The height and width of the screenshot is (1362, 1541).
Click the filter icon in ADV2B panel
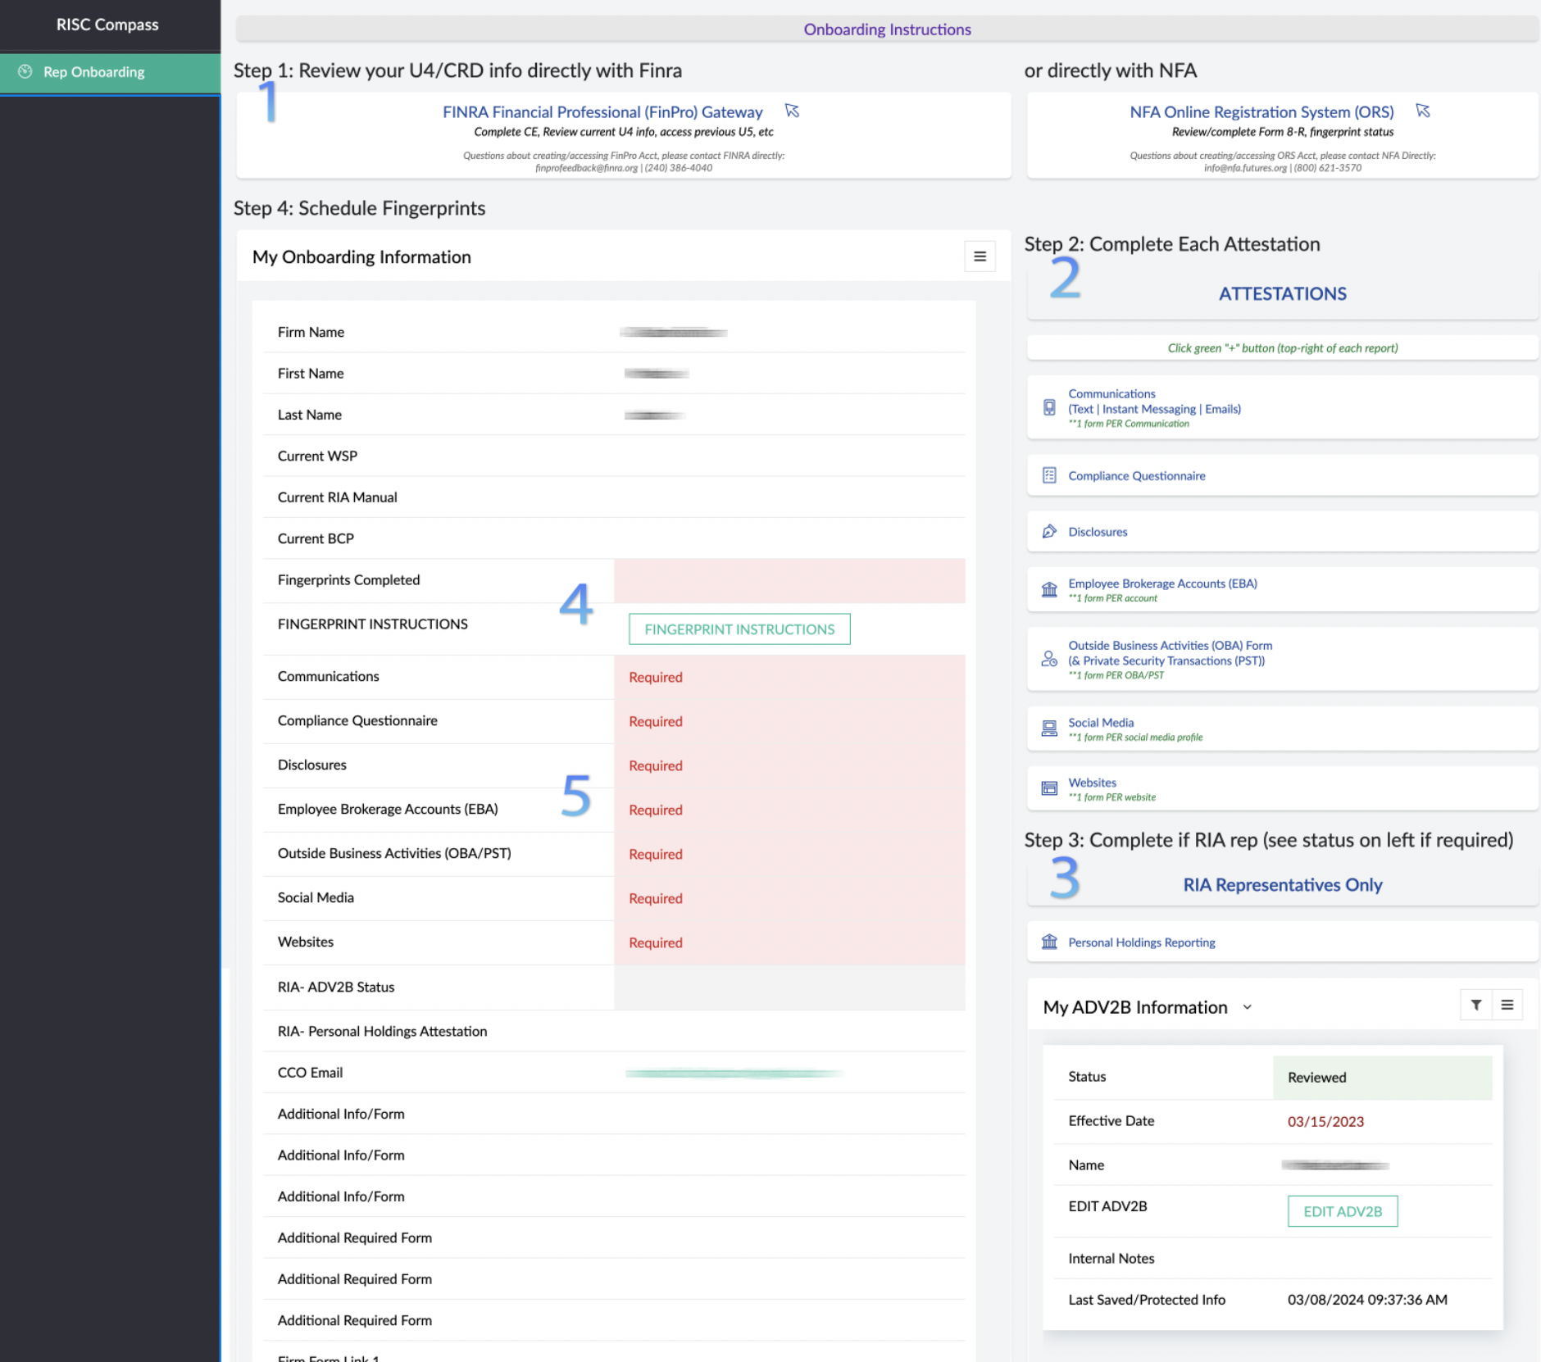[x=1475, y=1005]
